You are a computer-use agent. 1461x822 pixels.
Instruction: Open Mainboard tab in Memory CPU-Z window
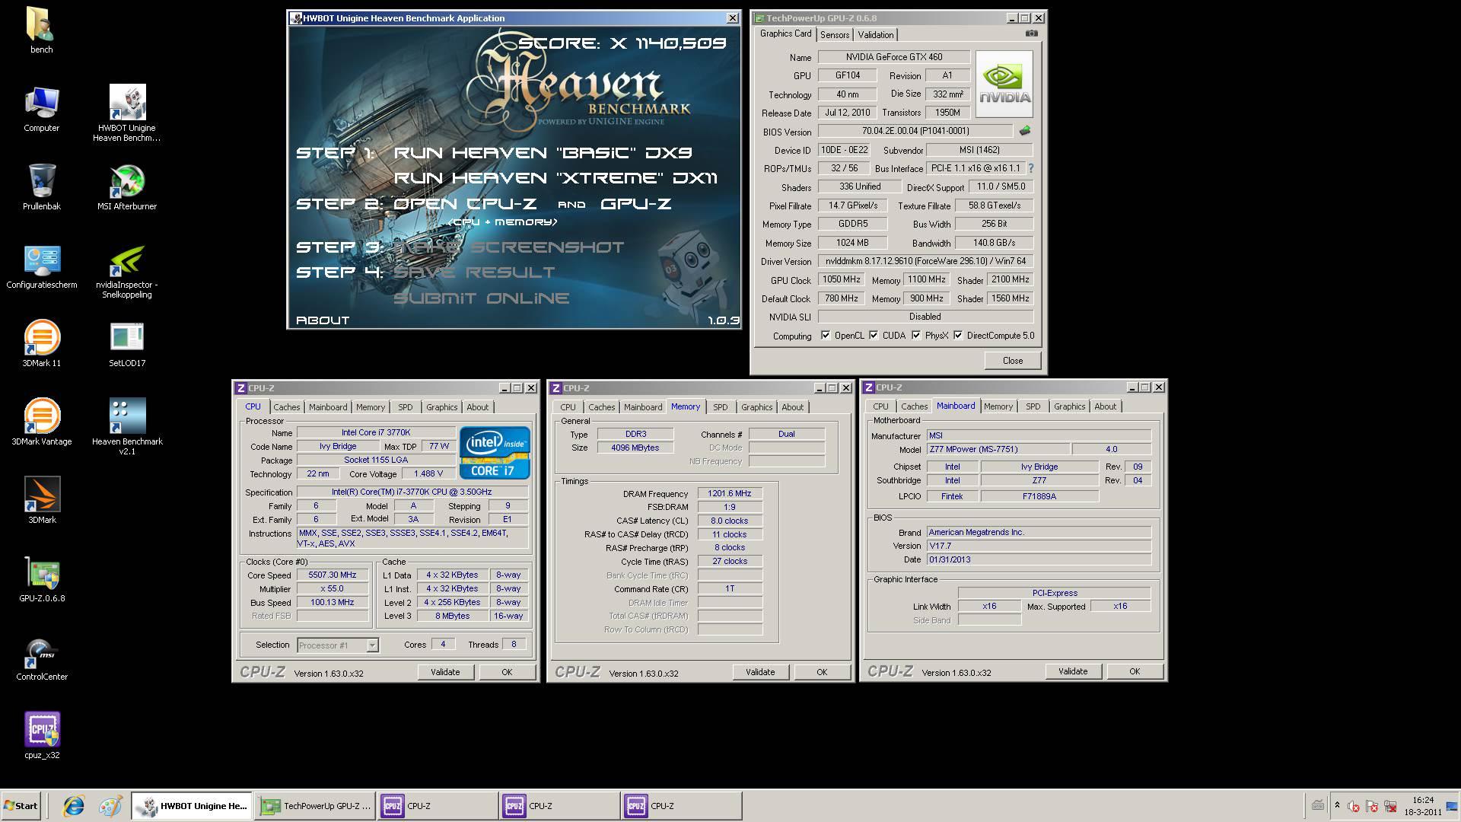coord(643,407)
